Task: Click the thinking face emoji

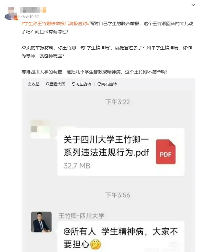Action: [x=96, y=244]
